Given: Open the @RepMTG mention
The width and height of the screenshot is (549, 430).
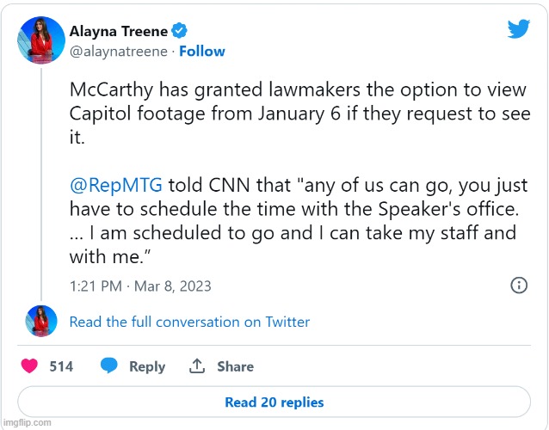Looking at the screenshot, I should [x=115, y=185].
